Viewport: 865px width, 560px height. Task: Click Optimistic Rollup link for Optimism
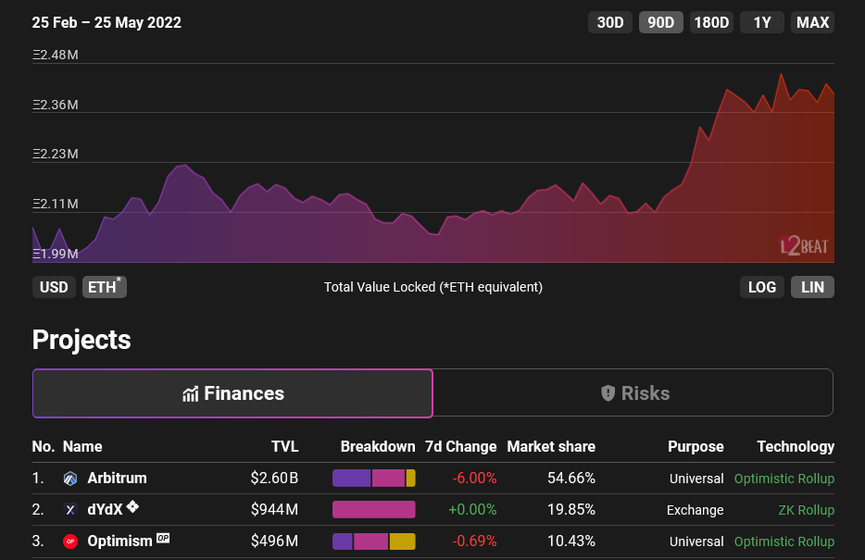tap(784, 541)
